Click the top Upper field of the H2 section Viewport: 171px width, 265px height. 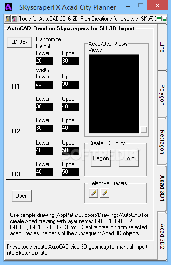[70, 107]
